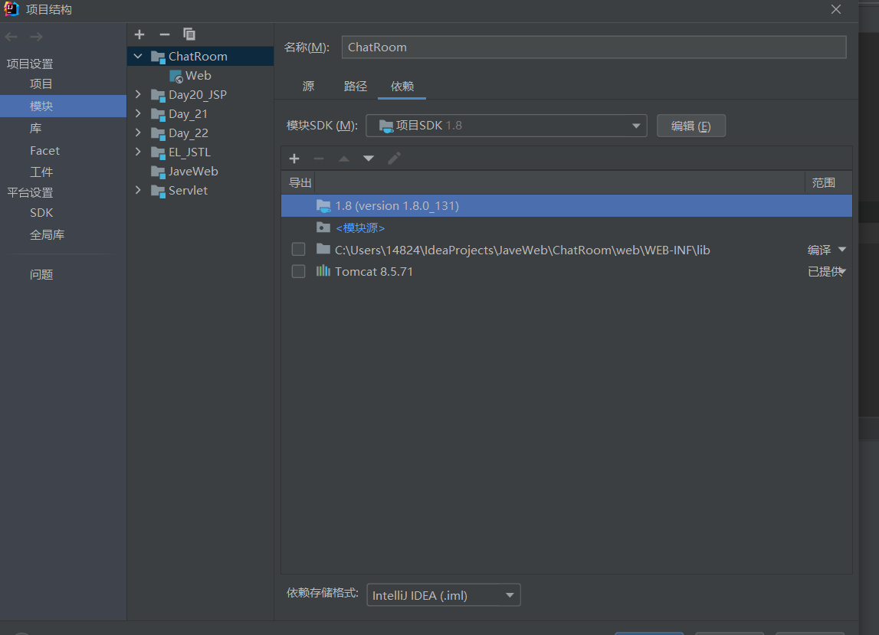The height and width of the screenshot is (635, 879).
Task: Click the back navigation arrow
Action: point(11,35)
